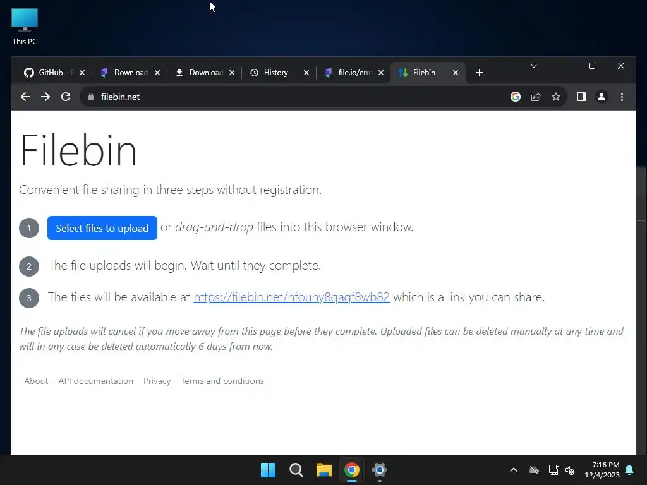Click the OneDrive cloud tray icon
This screenshot has width=647, height=485.
[534, 470]
